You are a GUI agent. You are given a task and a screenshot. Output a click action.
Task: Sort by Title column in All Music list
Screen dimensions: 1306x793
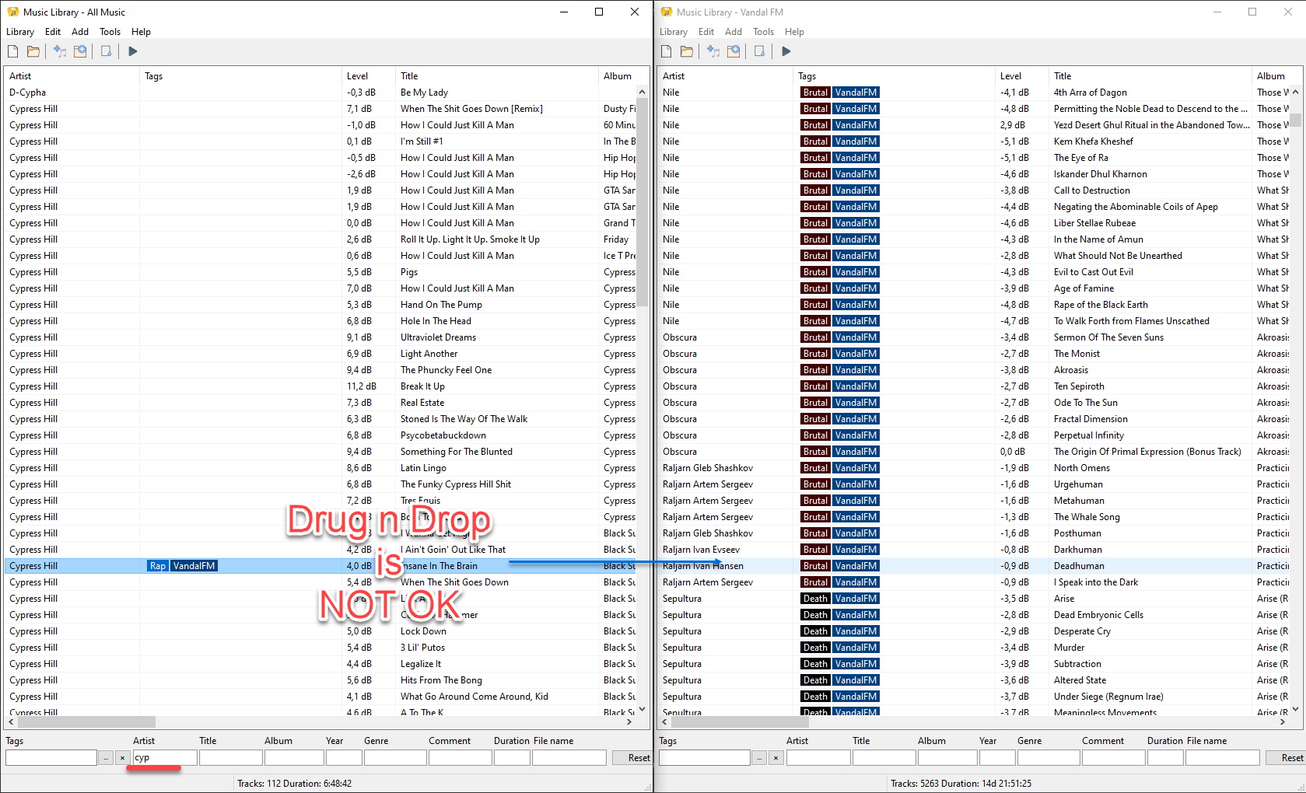497,76
